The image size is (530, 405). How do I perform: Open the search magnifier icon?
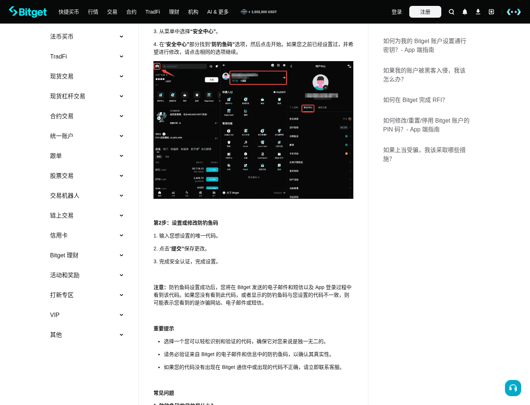pyautogui.click(x=452, y=12)
